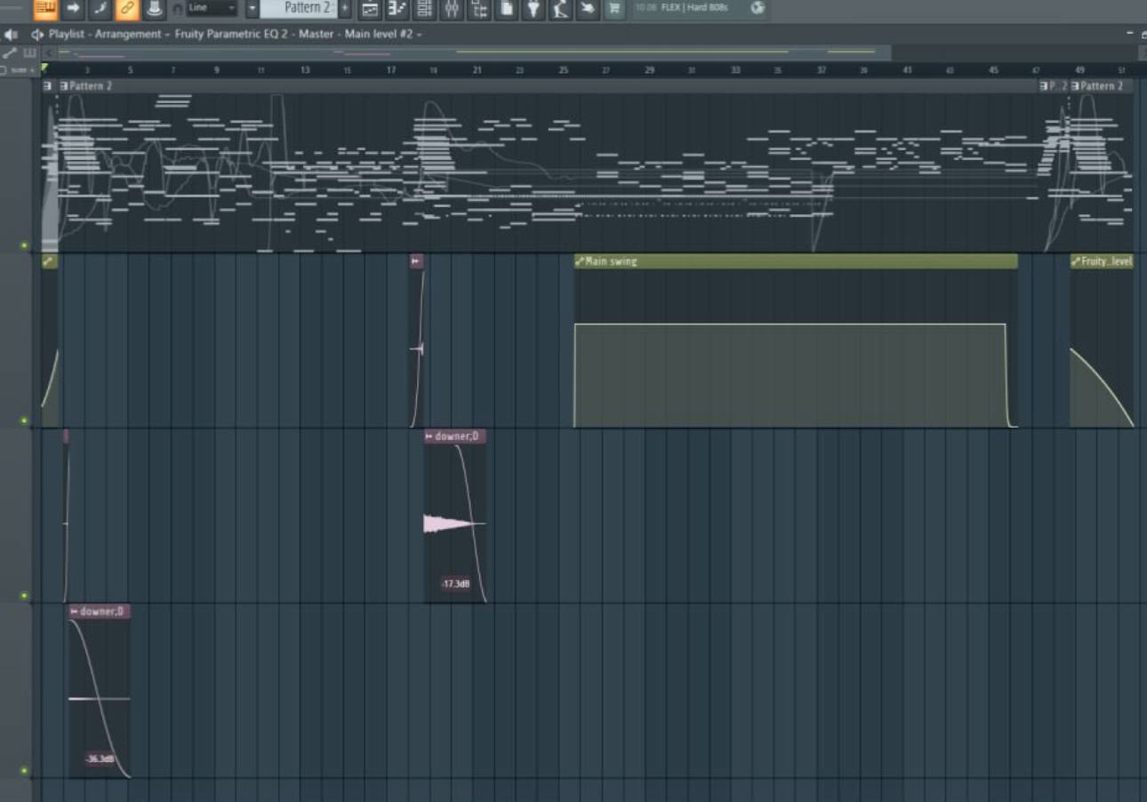Select the Pattern 2 clip next to 'P..2'

tap(1101, 86)
